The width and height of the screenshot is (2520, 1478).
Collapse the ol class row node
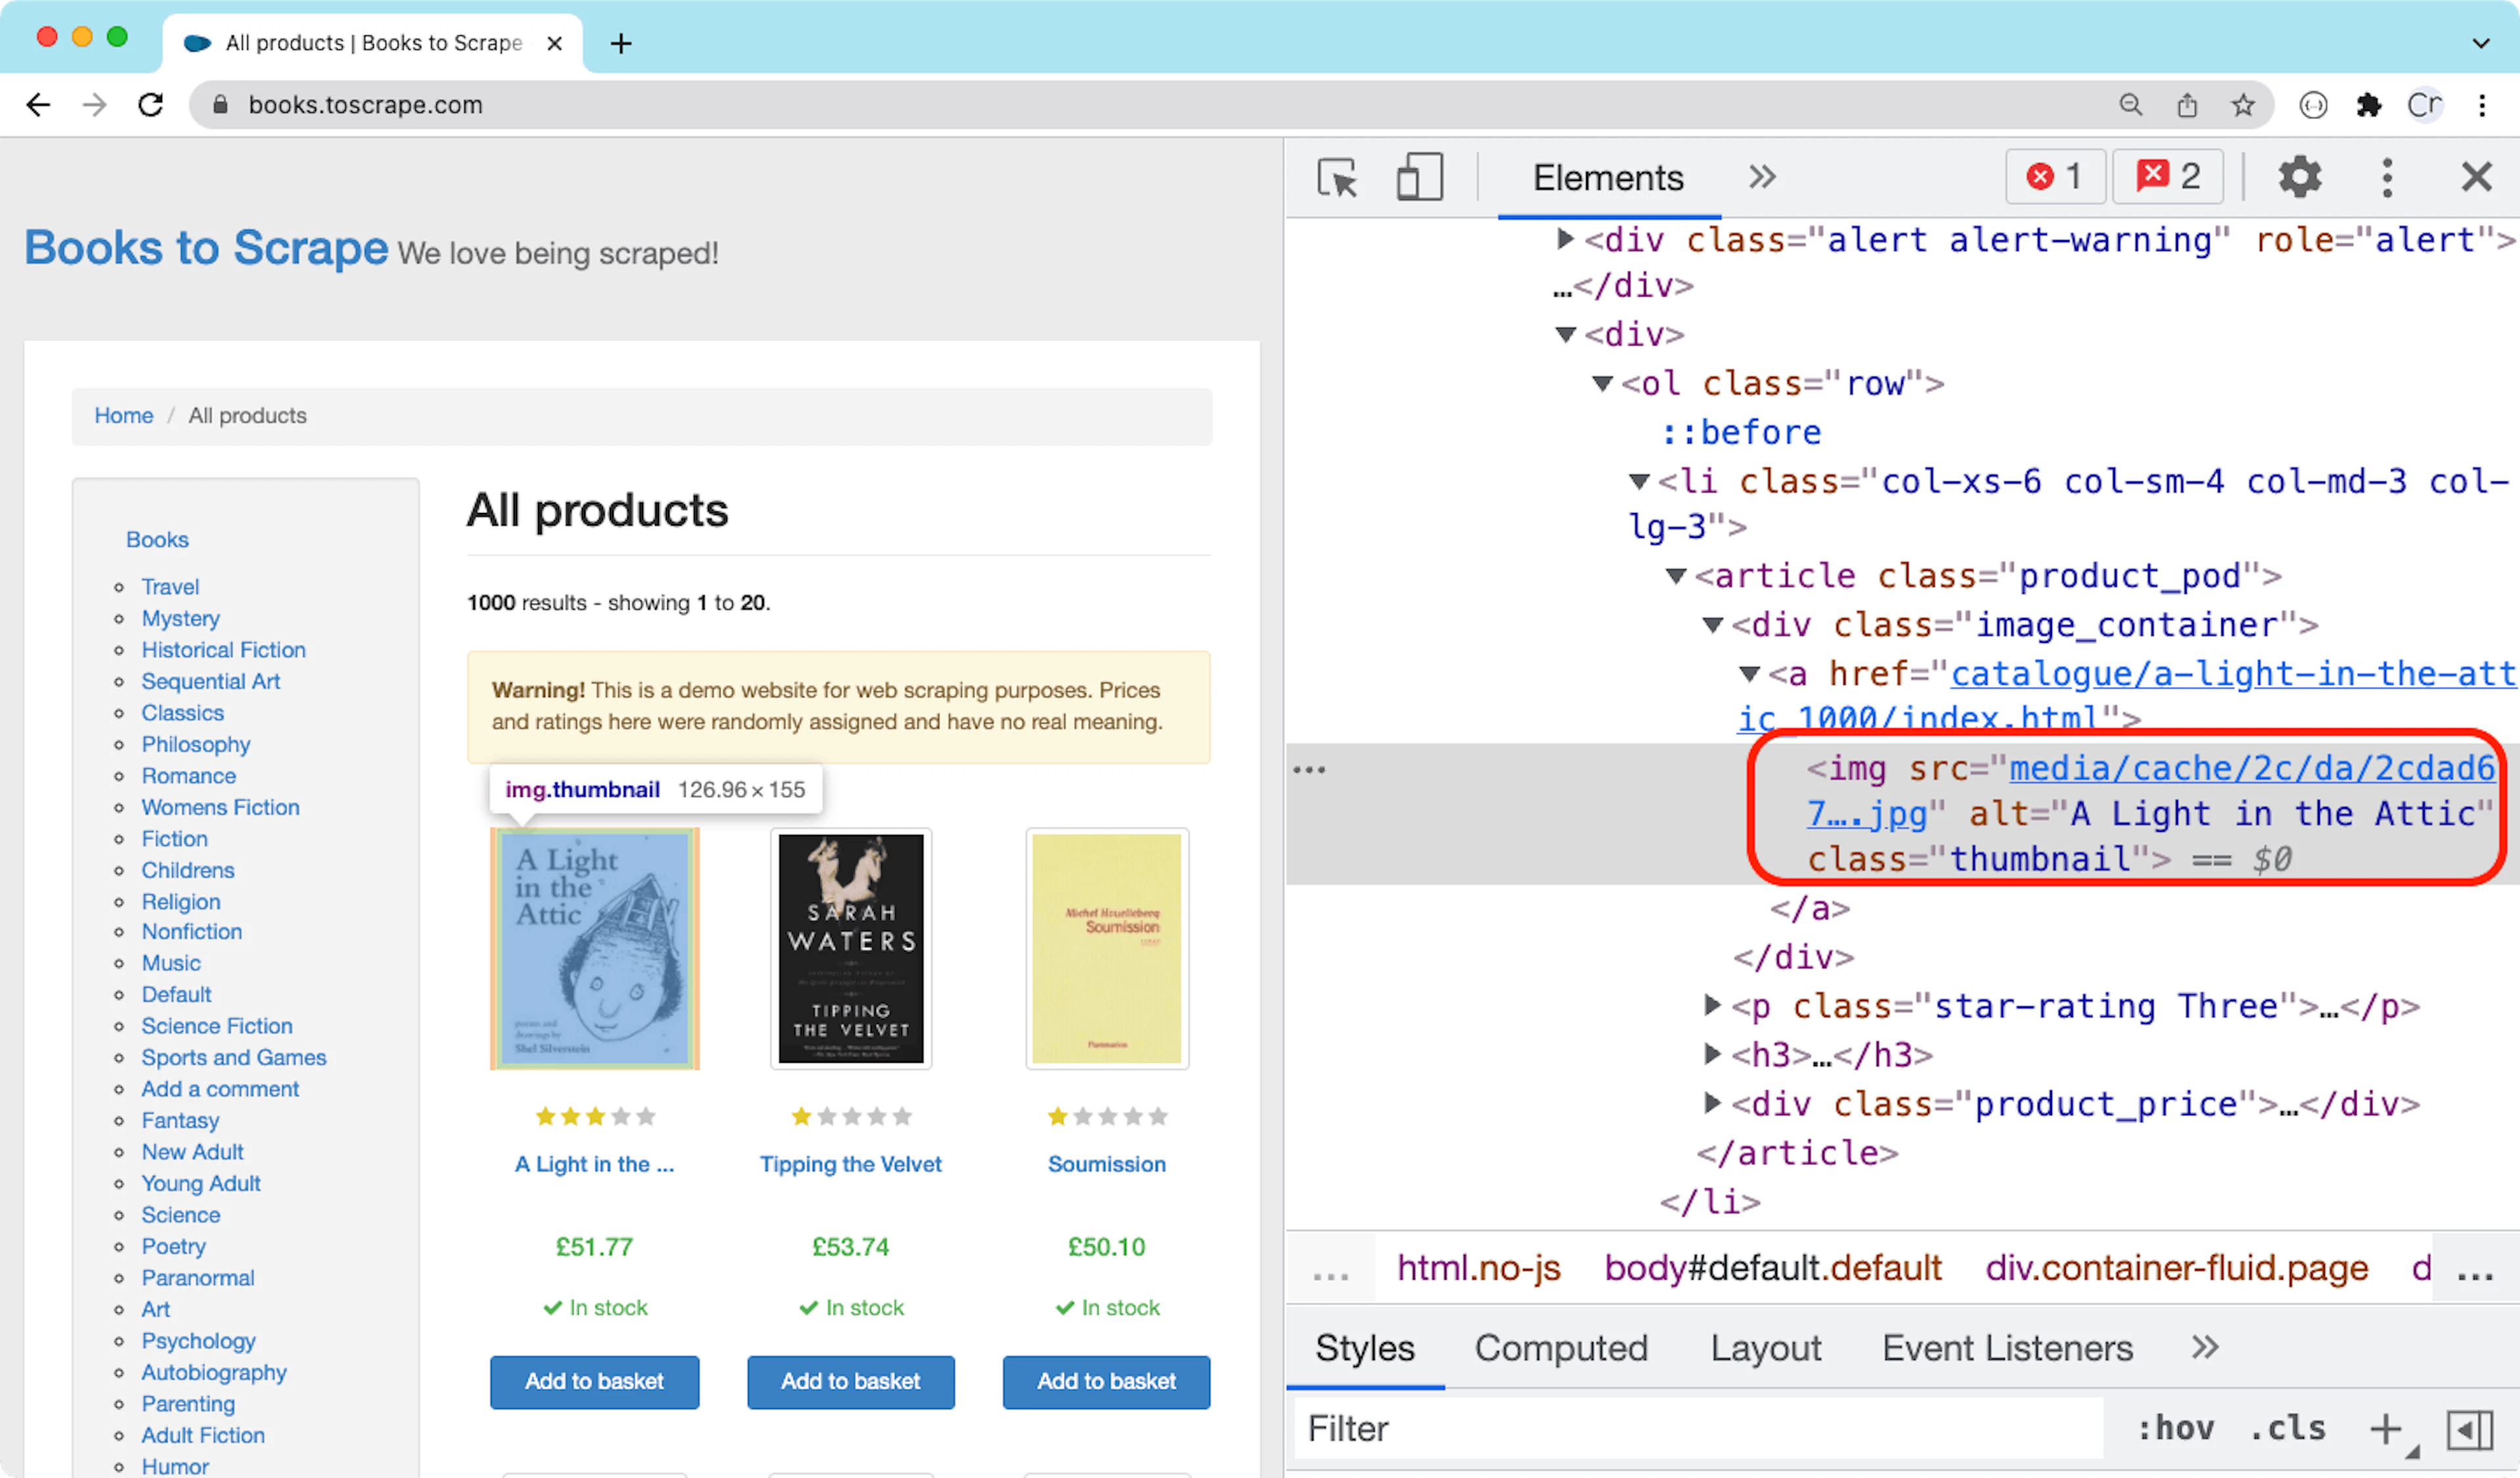(1603, 384)
